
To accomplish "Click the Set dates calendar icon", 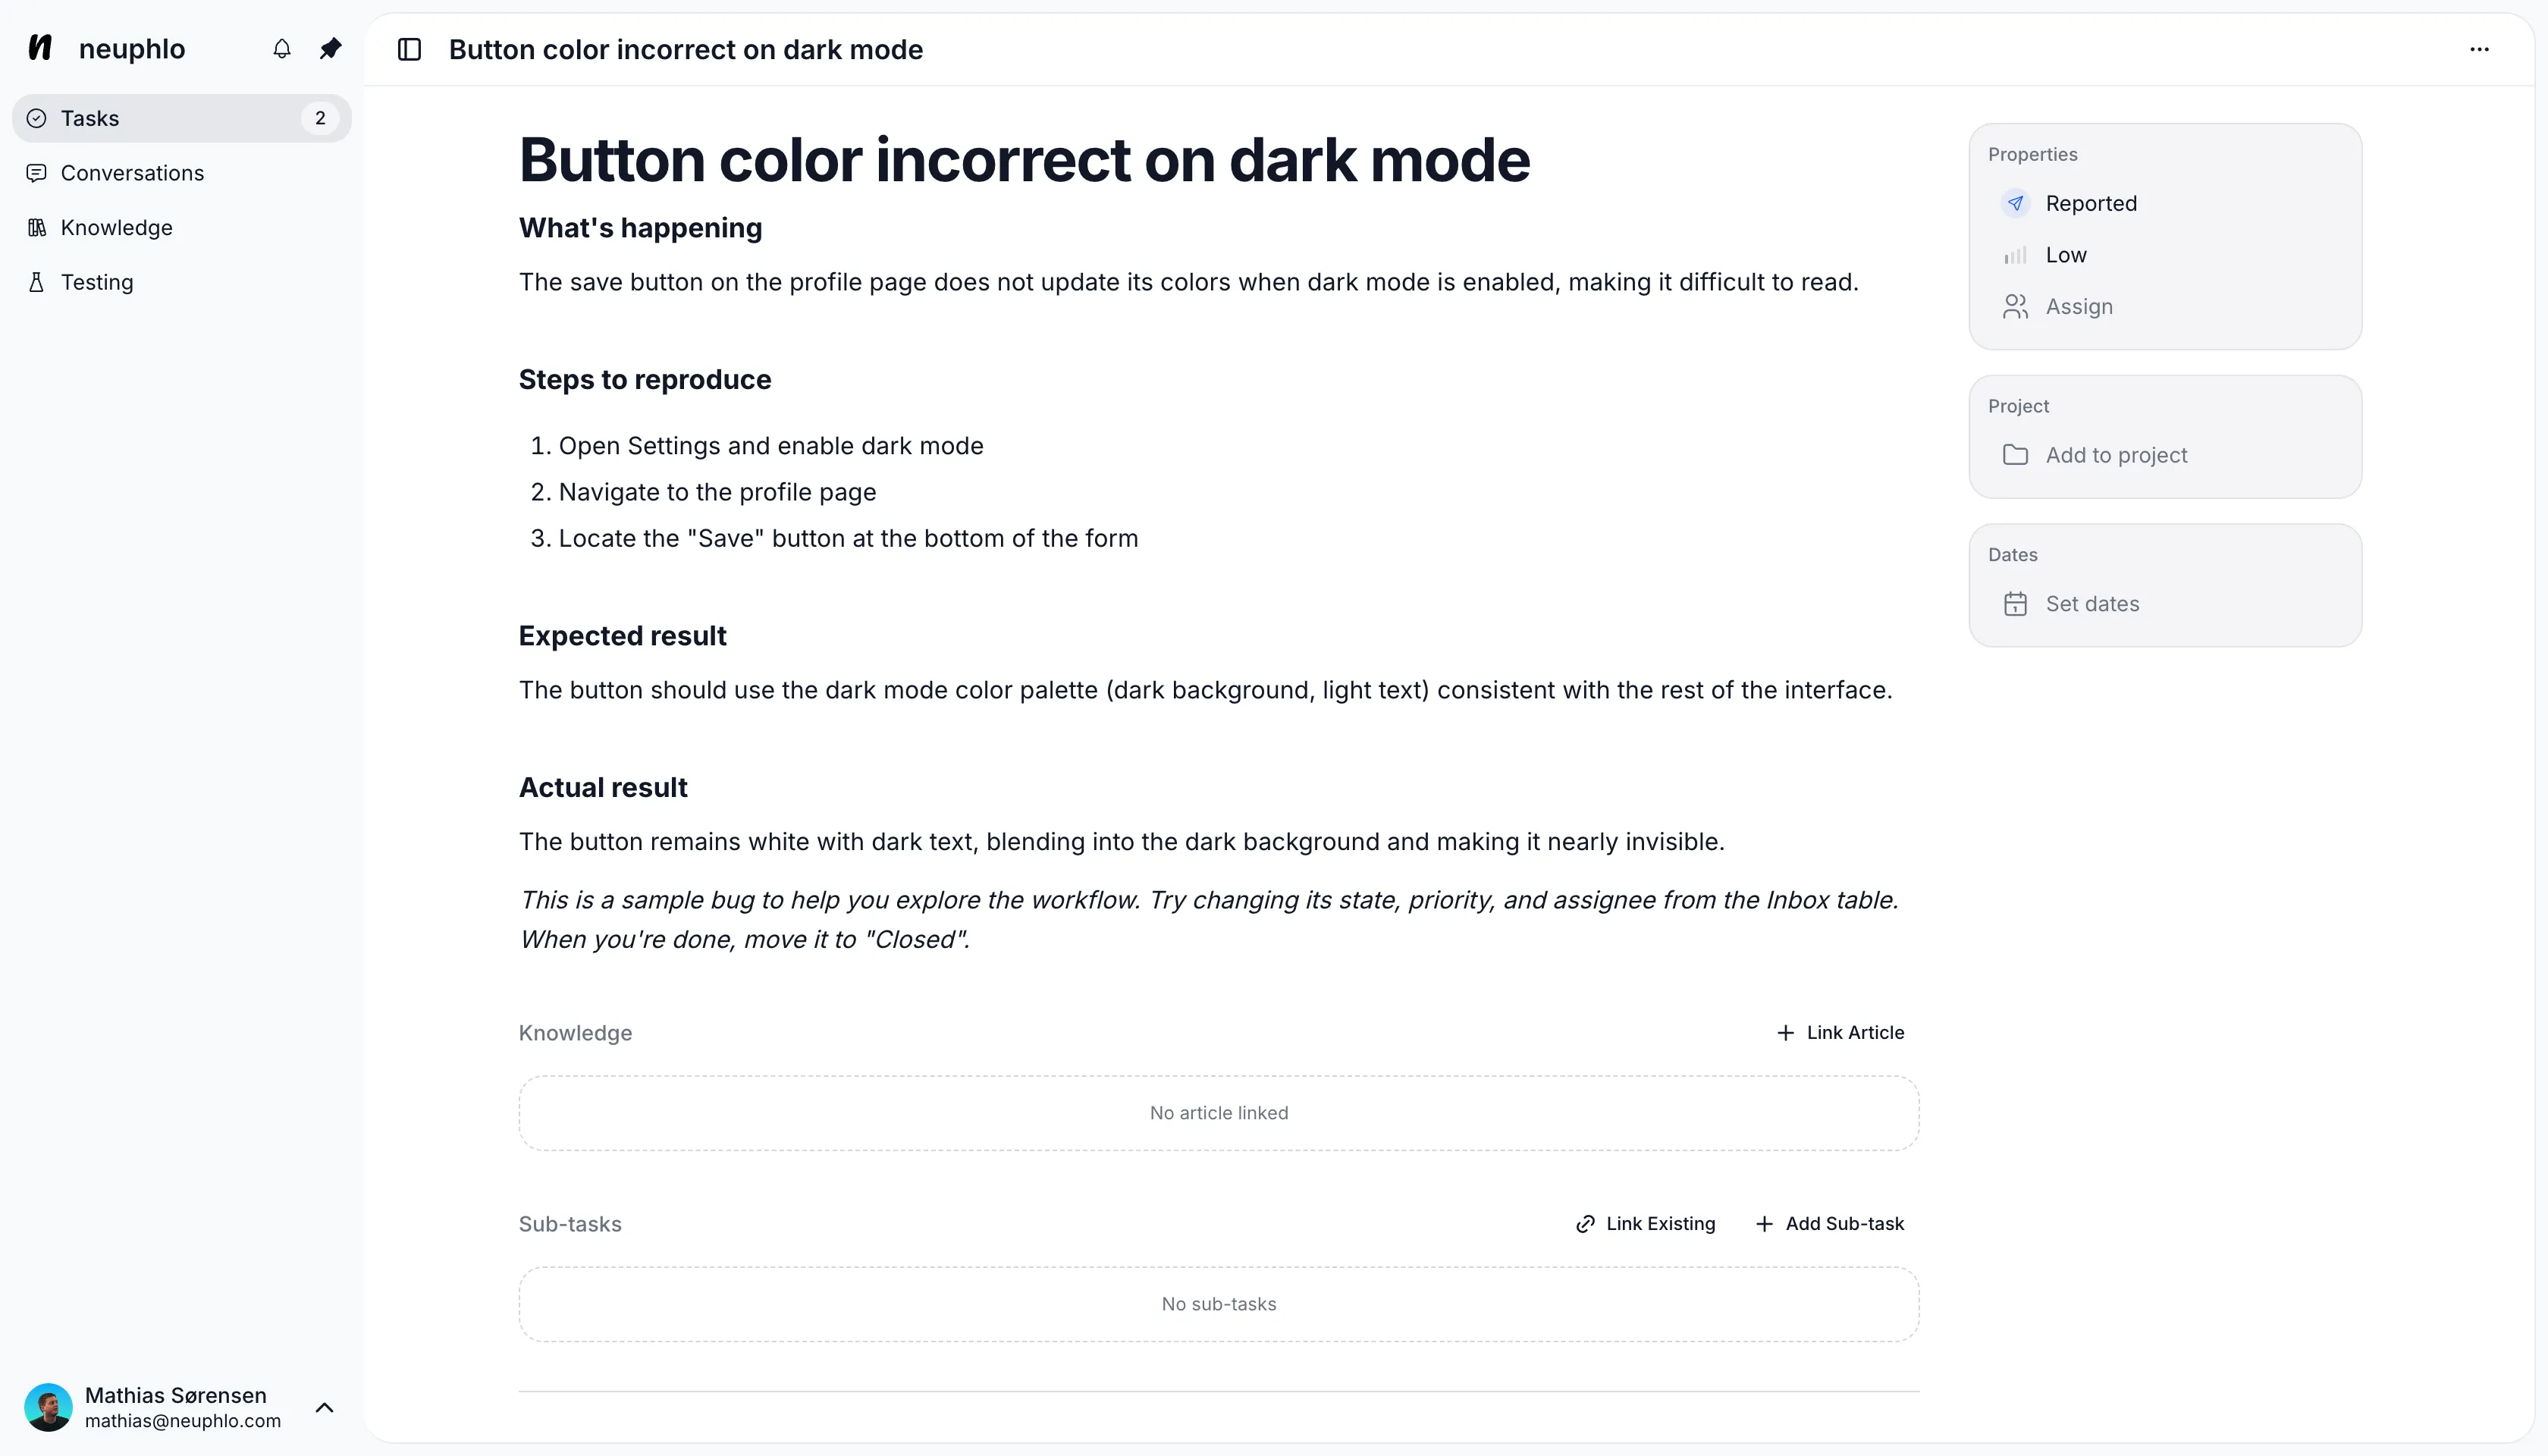I will (2015, 604).
